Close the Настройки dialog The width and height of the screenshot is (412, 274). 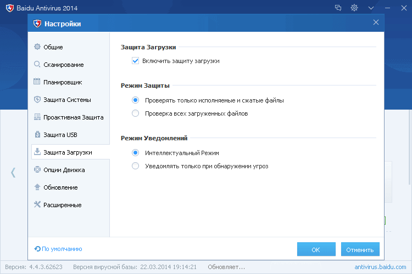coord(376,22)
